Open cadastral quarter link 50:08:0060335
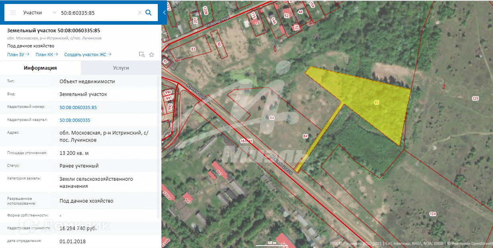 coord(75,120)
